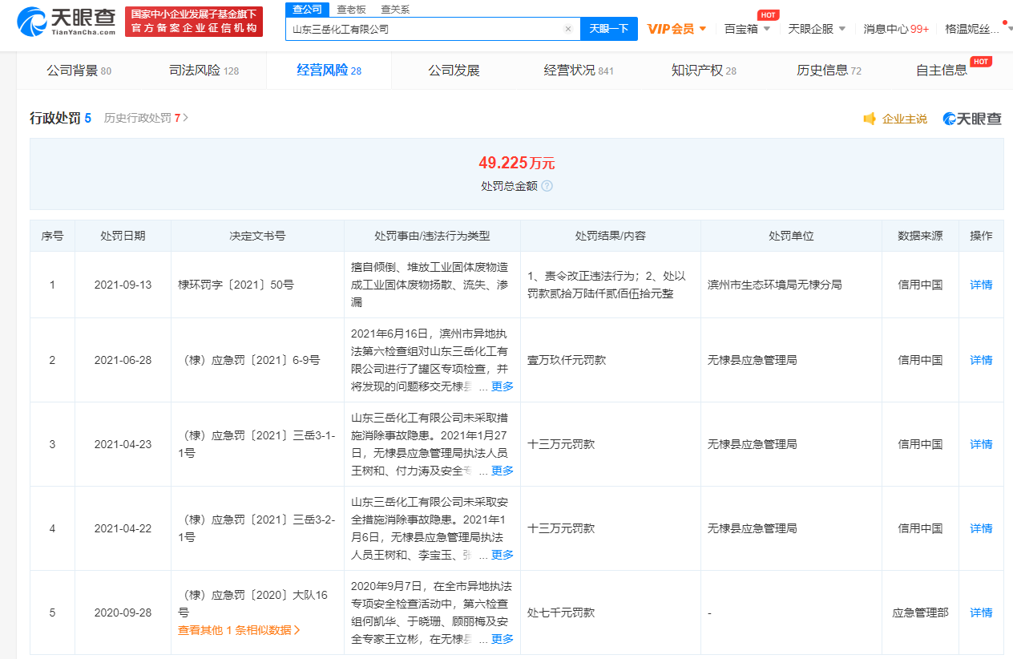Click 滨州市生态环境局无棣分局 in the table

pos(775,285)
